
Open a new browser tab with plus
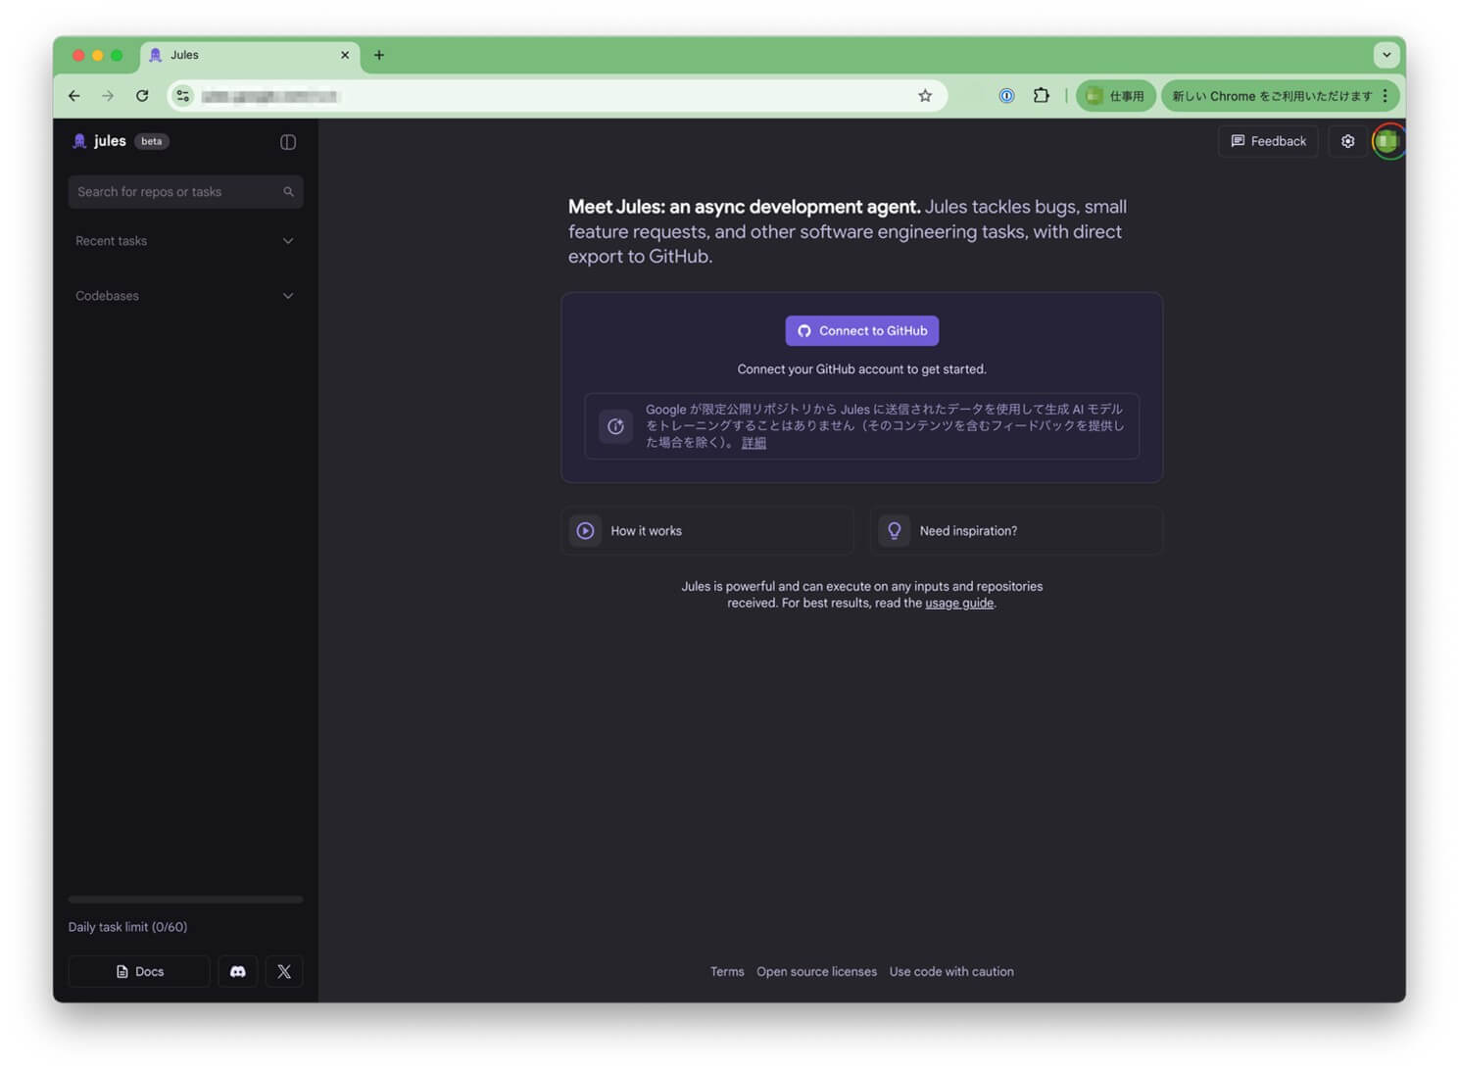(379, 56)
